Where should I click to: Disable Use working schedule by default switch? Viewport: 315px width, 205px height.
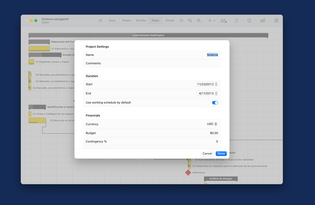[x=215, y=103]
